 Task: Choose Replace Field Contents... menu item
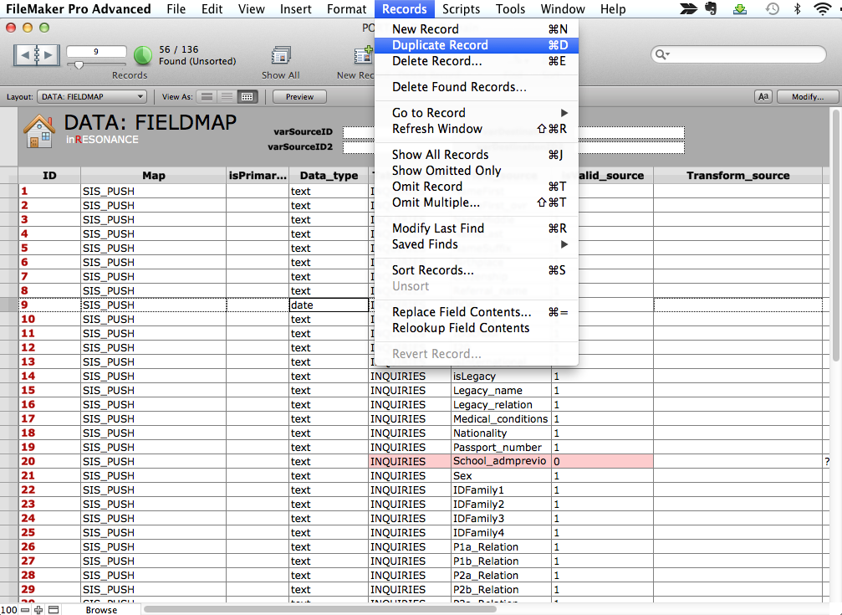[477, 312]
